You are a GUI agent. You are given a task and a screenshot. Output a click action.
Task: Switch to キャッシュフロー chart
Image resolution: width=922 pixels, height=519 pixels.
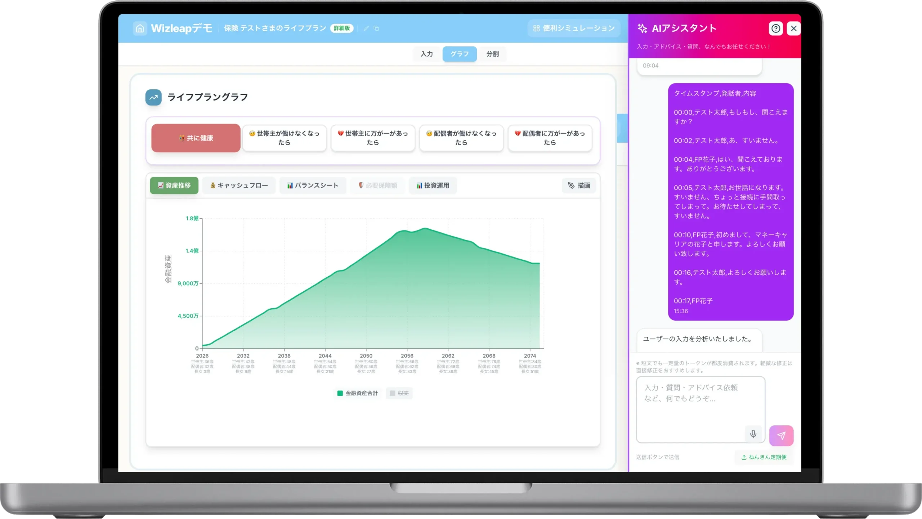point(239,185)
